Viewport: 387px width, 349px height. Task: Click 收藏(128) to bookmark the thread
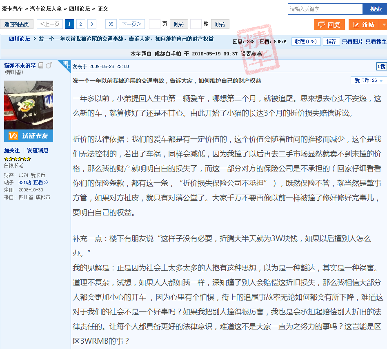click(x=306, y=42)
